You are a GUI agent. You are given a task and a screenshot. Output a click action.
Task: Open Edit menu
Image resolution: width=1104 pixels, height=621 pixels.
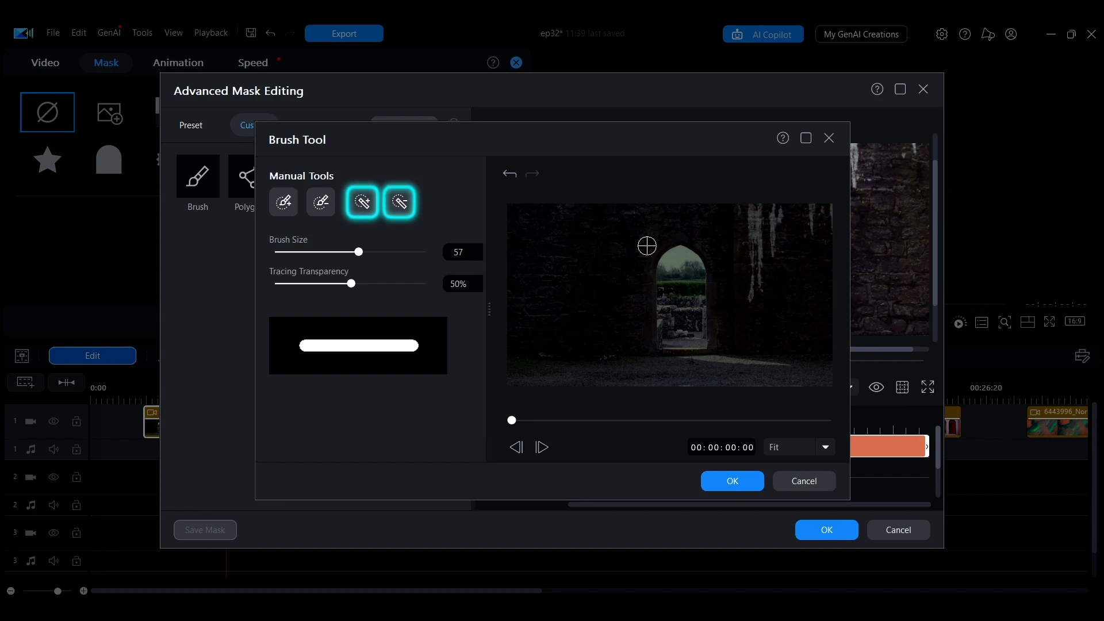pos(79,33)
